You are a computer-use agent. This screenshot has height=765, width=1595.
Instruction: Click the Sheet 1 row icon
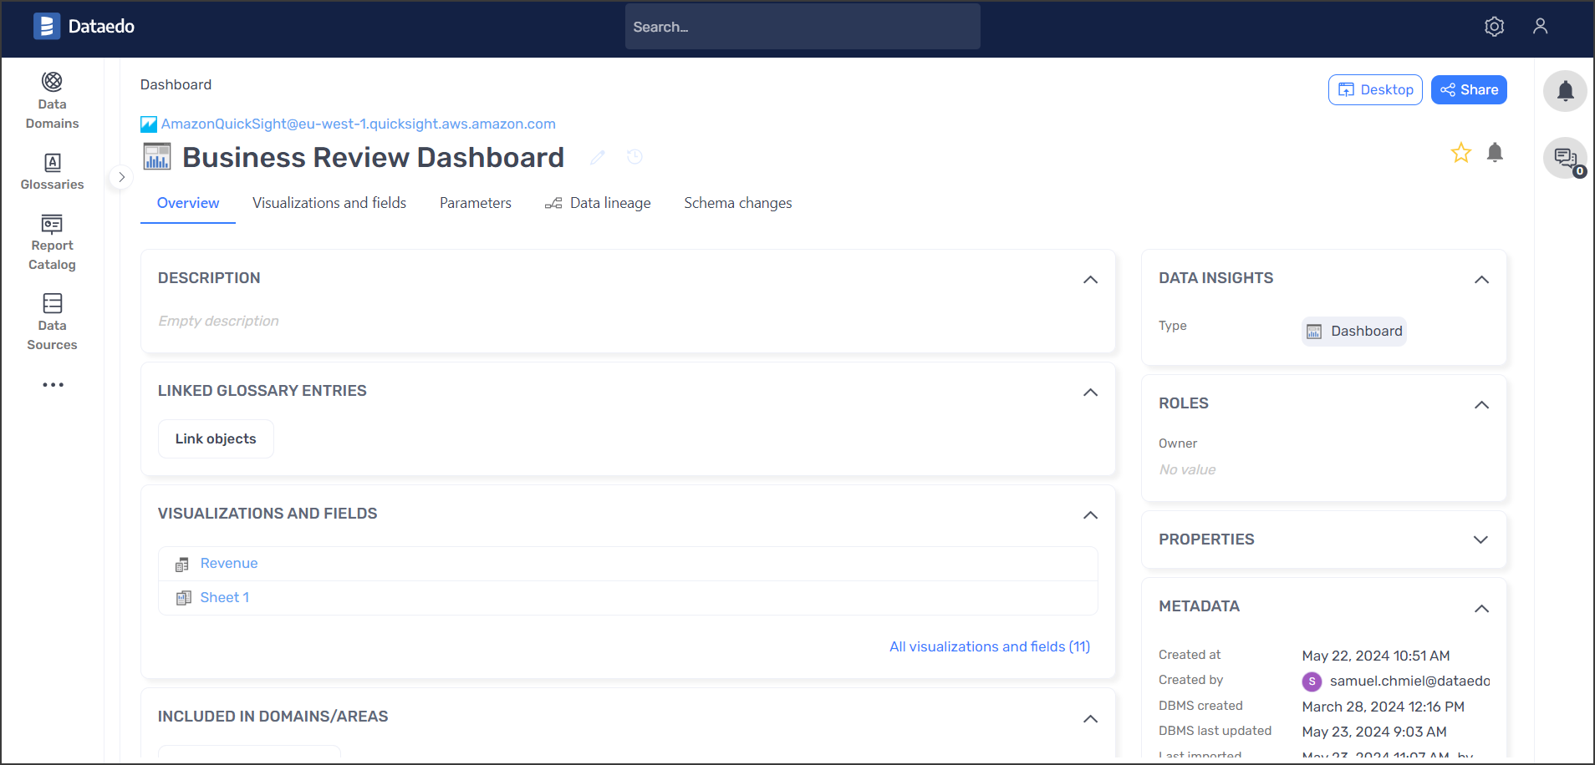(183, 598)
